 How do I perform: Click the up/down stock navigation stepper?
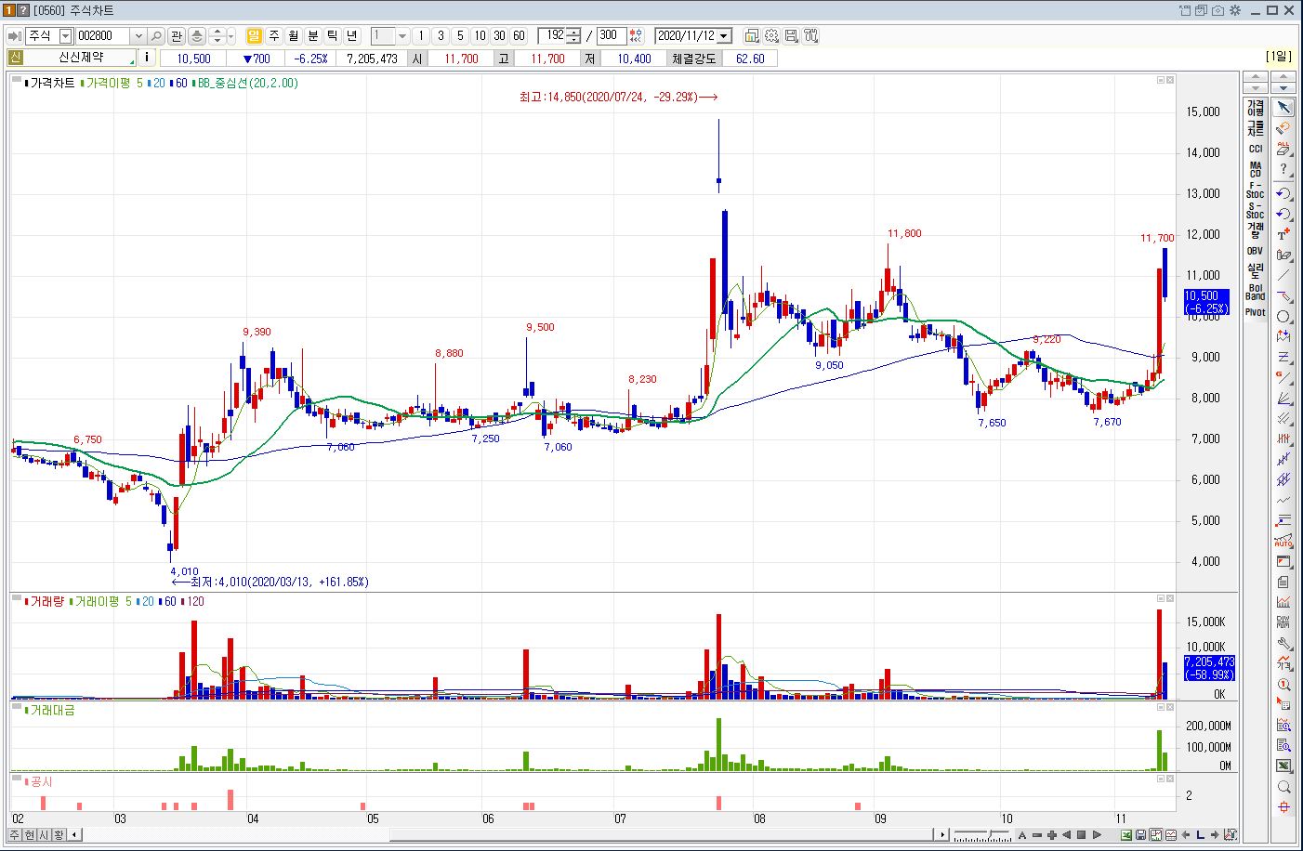point(217,35)
